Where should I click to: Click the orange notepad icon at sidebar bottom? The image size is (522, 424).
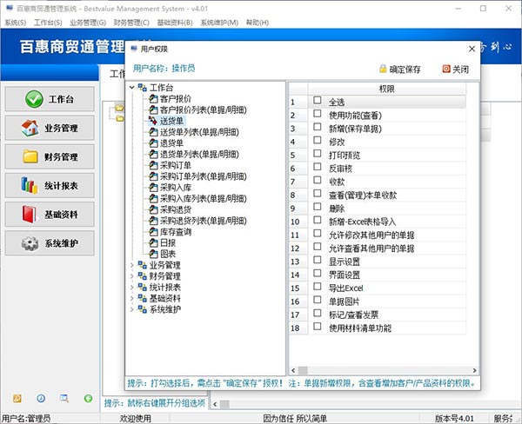coord(17,398)
